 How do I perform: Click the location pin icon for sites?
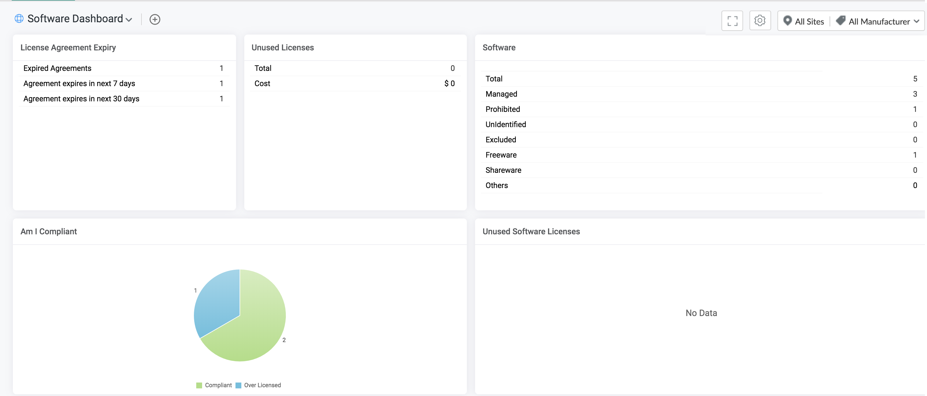[787, 21]
